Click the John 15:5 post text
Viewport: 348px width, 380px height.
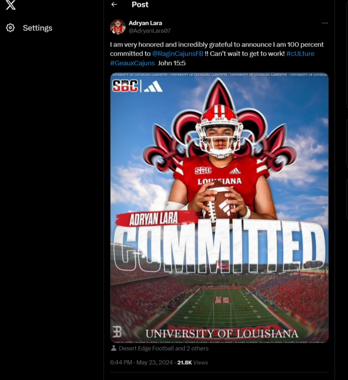[x=172, y=63]
